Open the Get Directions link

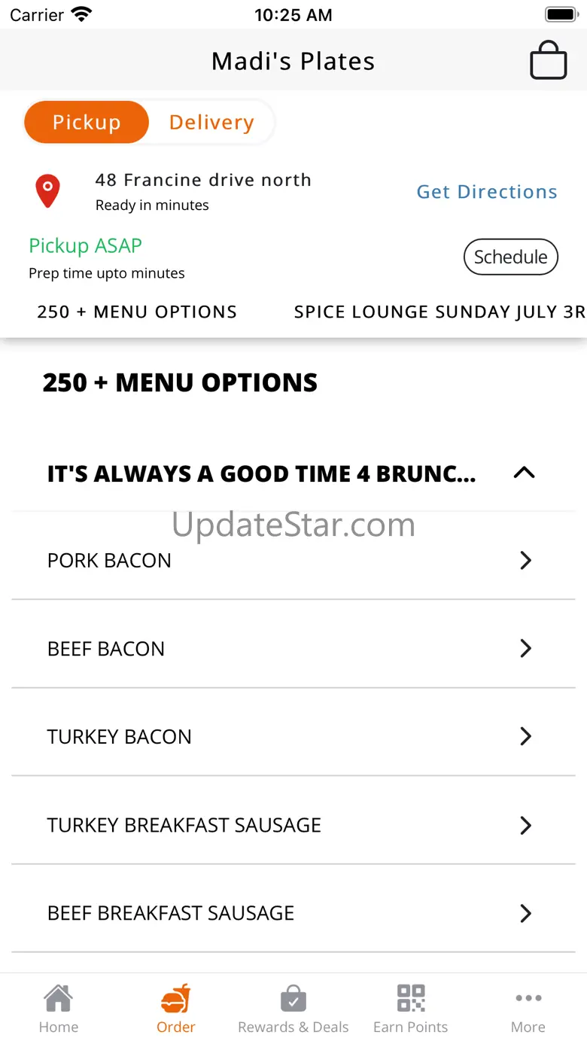point(487,192)
